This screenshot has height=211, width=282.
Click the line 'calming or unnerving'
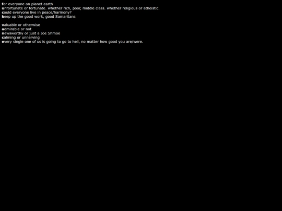21,38
